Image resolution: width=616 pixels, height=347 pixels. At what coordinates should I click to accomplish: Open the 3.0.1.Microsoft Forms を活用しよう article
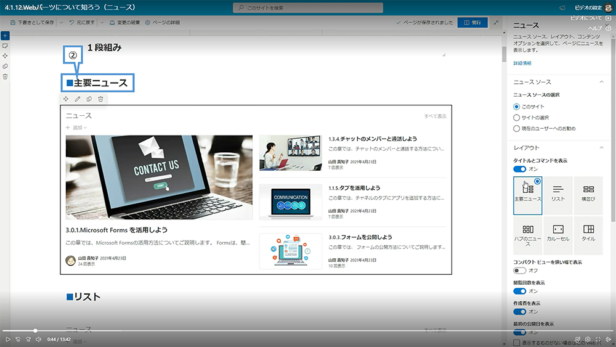coord(116,230)
